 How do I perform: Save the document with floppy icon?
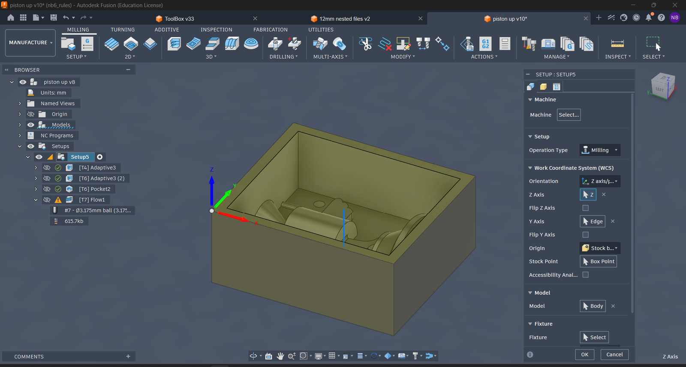[x=54, y=18]
